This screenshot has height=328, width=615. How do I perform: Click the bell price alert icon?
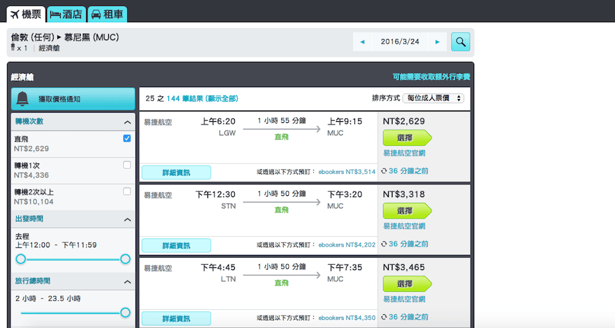pyautogui.click(x=22, y=99)
